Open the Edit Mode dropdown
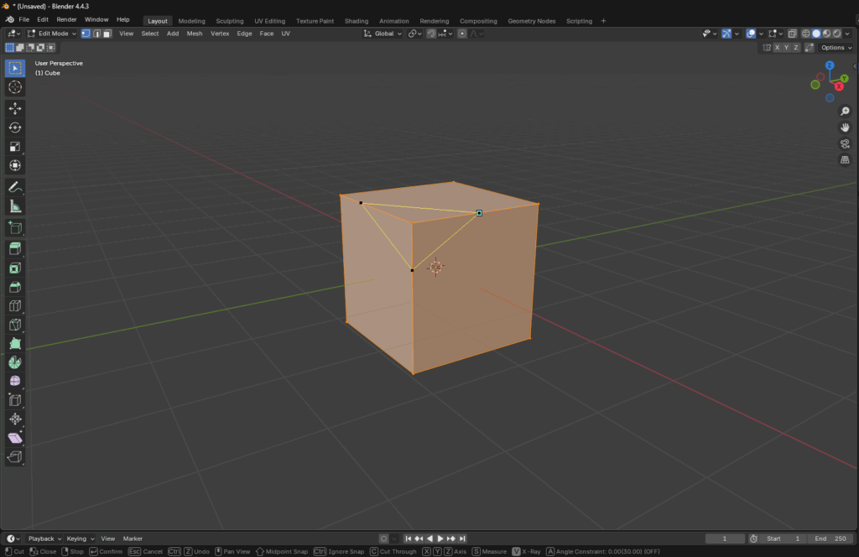 [52, 34]
